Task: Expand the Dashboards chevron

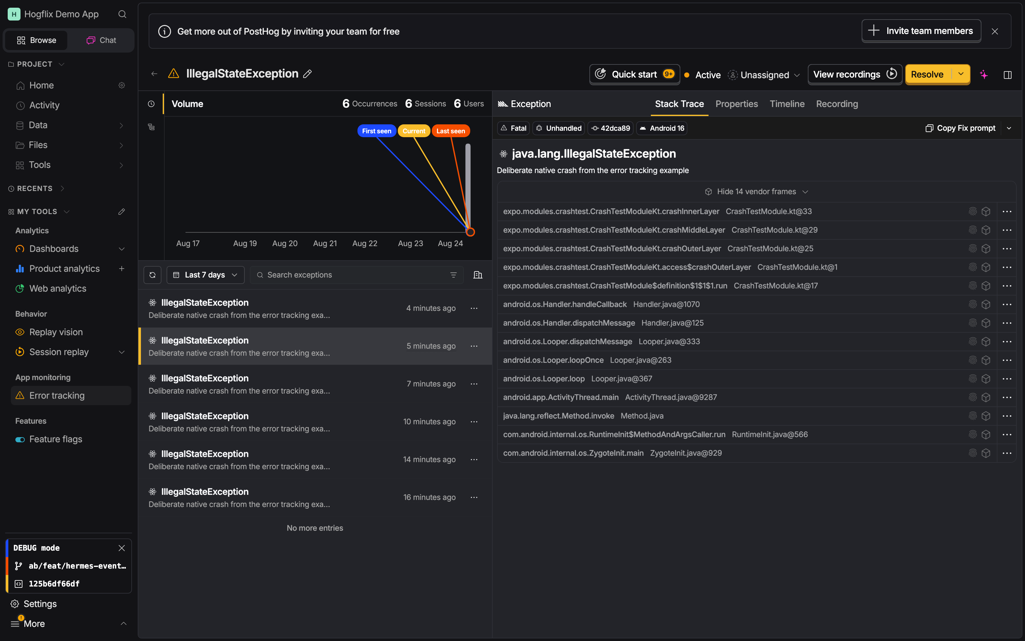Action: tap(122, 249)
